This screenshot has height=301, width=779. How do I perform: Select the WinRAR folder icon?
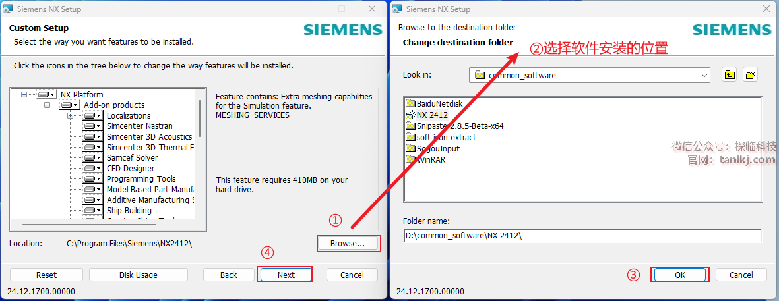click(x=410, y=159)
